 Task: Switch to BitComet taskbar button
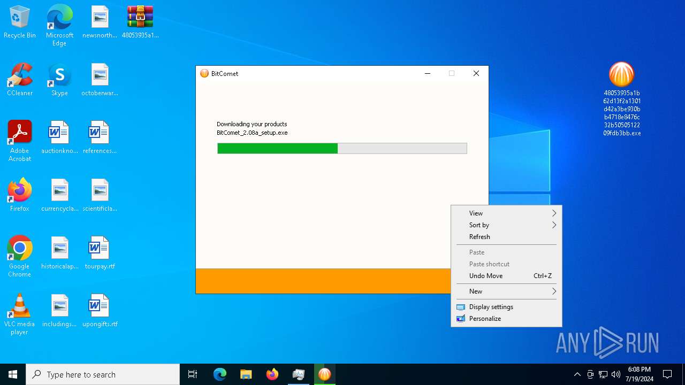point(324,374)
